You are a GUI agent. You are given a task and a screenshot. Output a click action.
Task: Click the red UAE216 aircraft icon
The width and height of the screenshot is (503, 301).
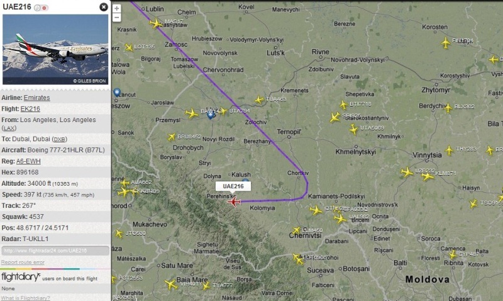pos(234,202)
